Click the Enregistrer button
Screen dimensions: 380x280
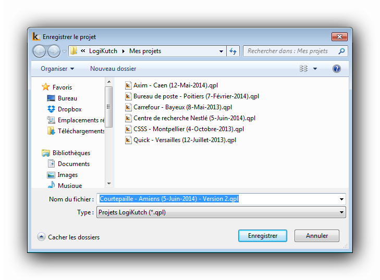[x=263, y=236]
